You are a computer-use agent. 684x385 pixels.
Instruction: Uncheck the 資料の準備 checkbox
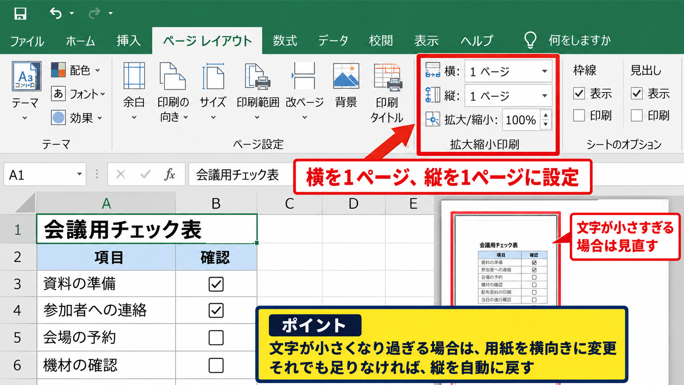point(216,284)
